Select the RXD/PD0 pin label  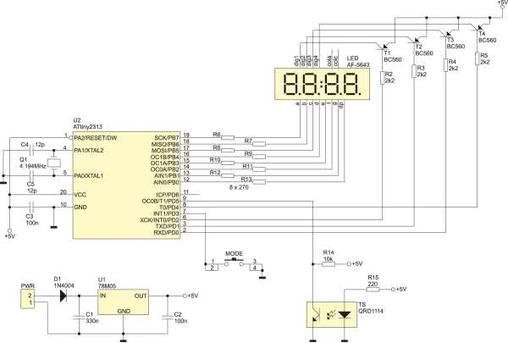(166, 234)
